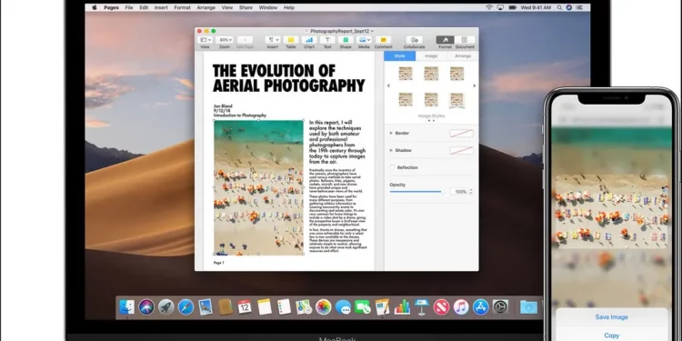Open Launchpad from the Dock

coord(166,307)
